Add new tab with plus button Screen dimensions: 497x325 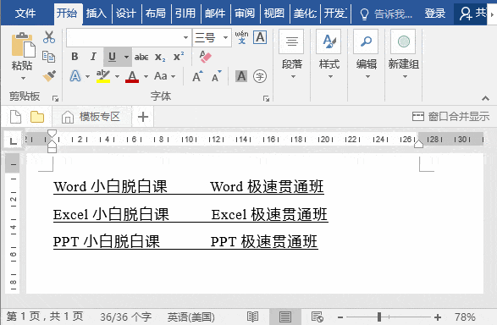coord(143,117)
